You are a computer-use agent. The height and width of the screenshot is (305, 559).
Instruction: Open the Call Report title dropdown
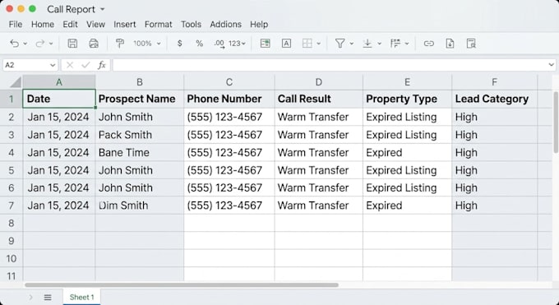[103, 9]
